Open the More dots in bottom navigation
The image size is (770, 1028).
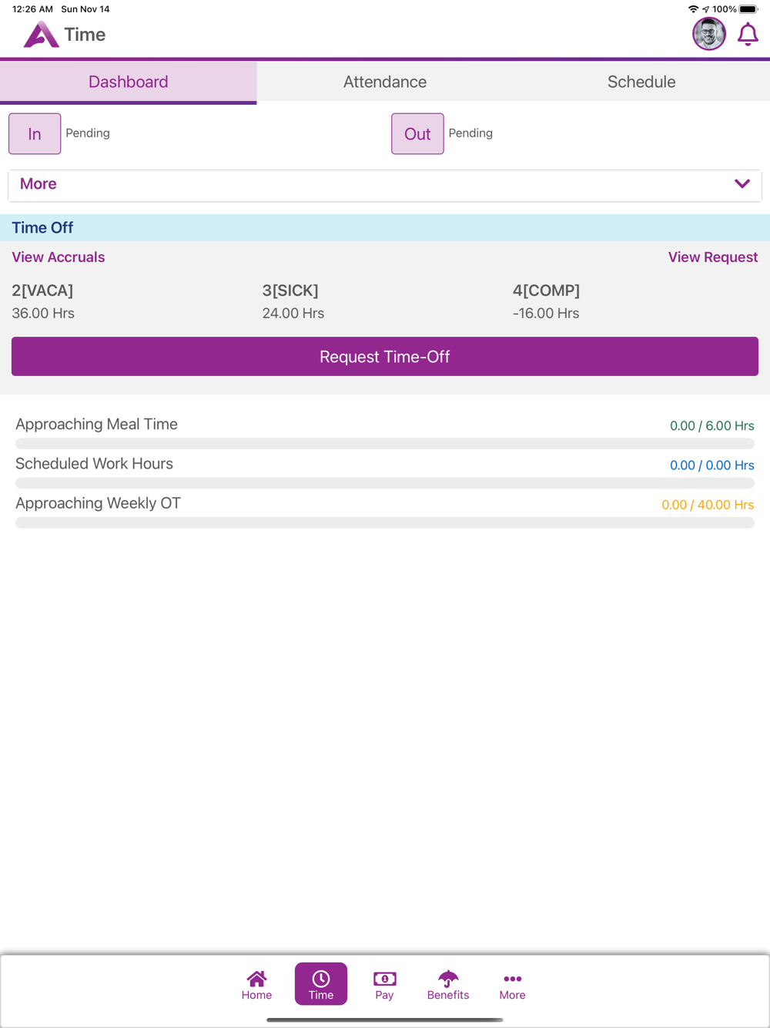512,985
